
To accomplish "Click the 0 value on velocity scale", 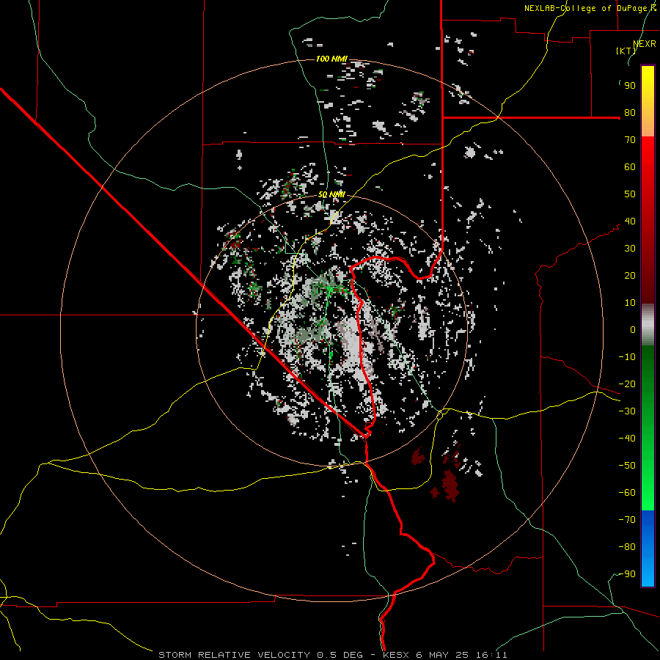I will coord(633,329).
